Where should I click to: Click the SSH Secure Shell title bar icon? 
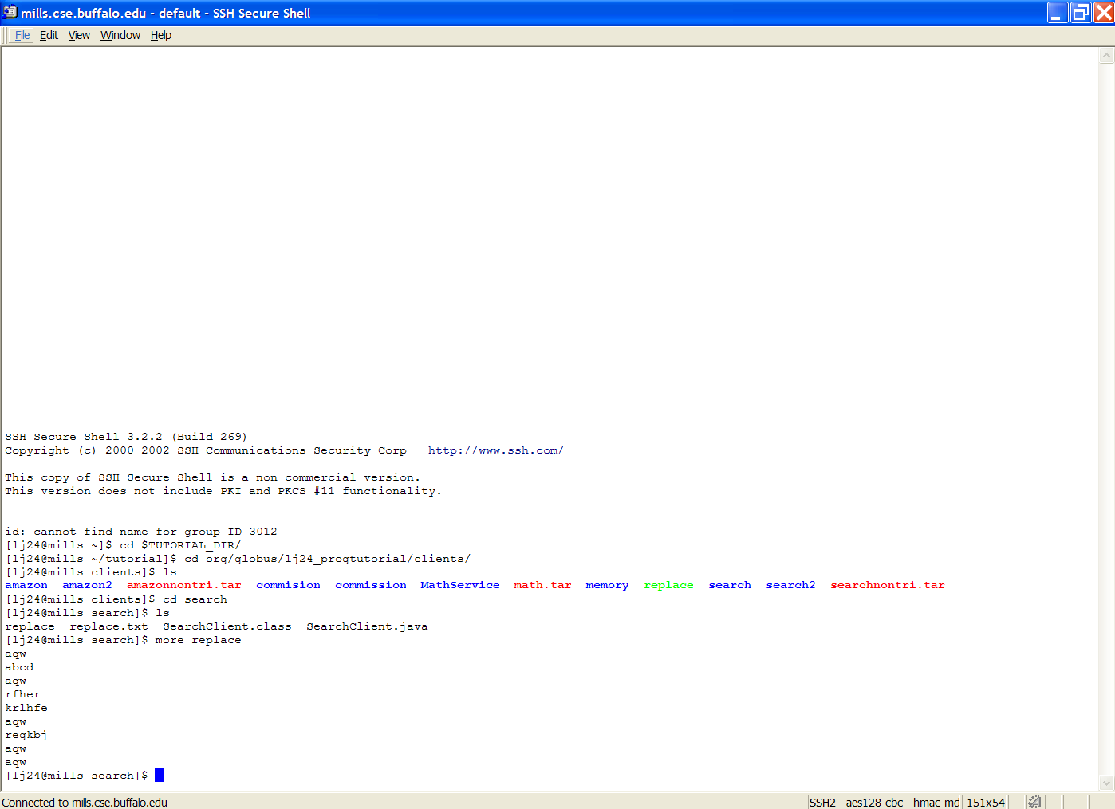[x=10, y=12]
